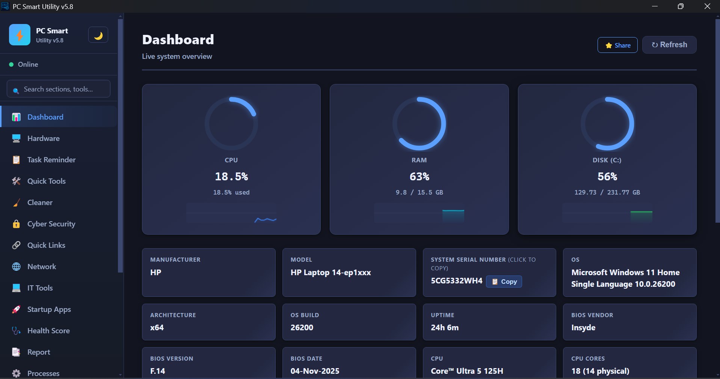Click the PC Smart lightning bolt logo
This screenshot has width=720, height=379.
(20, 35)
